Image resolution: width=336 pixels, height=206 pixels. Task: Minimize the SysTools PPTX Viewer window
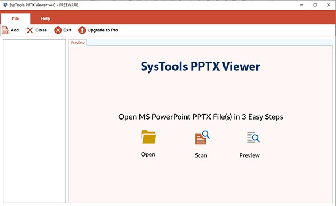pyautogui.click(x=301, y=4)
